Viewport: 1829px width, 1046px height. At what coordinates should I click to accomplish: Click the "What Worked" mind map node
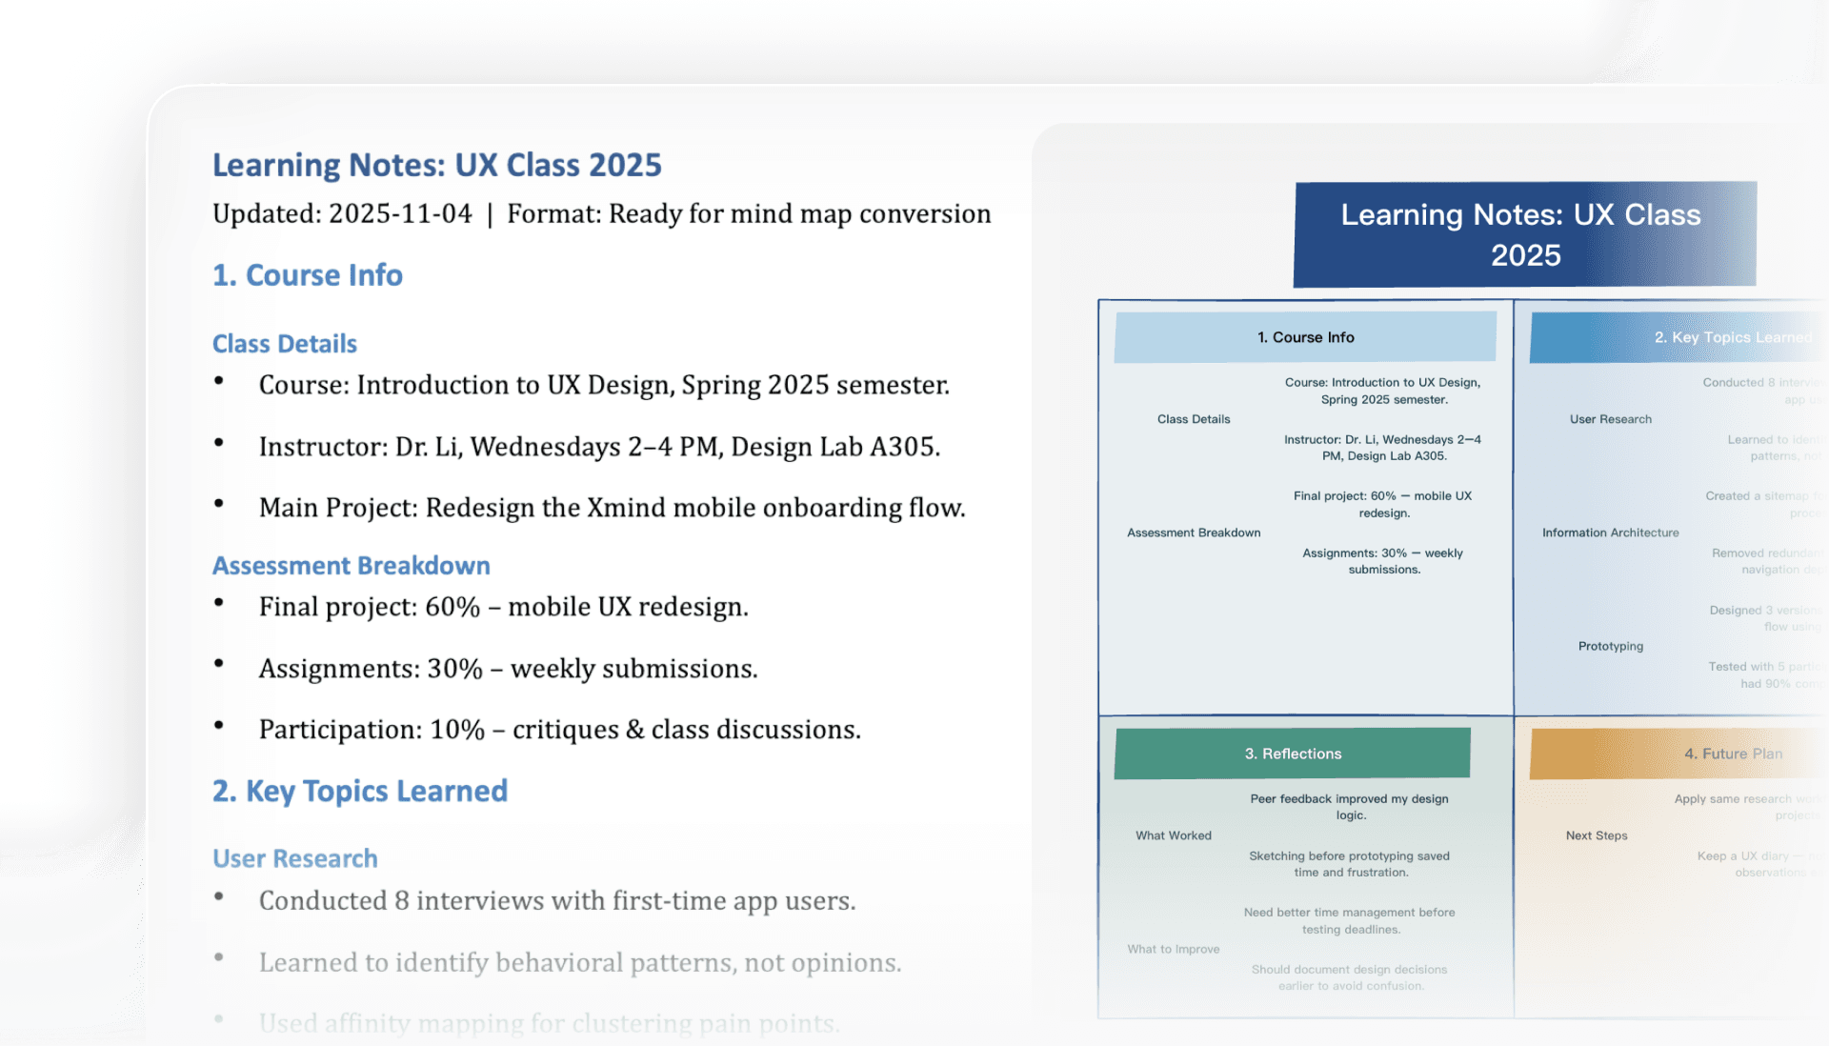pyautogui.click(x=1174, y=835)
